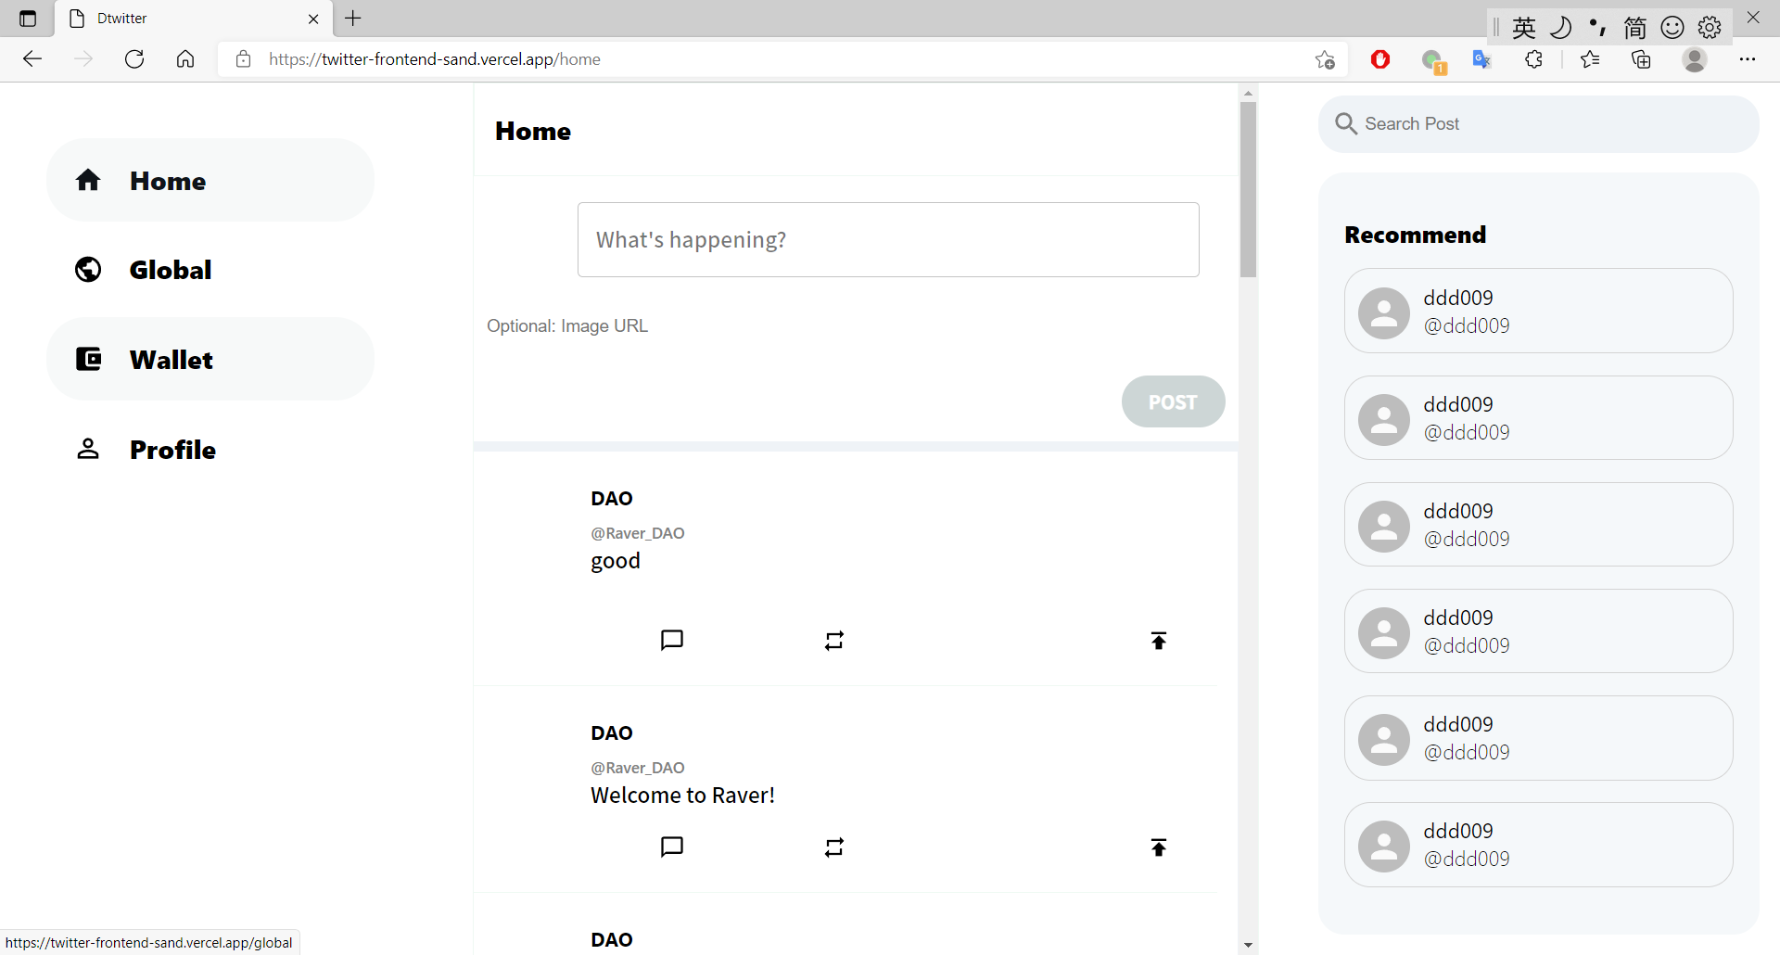The height and width of the screenshot is (955, 1780).
Task: Click the red Opera-style extension icon
Action: click(x=1380, y=59)
